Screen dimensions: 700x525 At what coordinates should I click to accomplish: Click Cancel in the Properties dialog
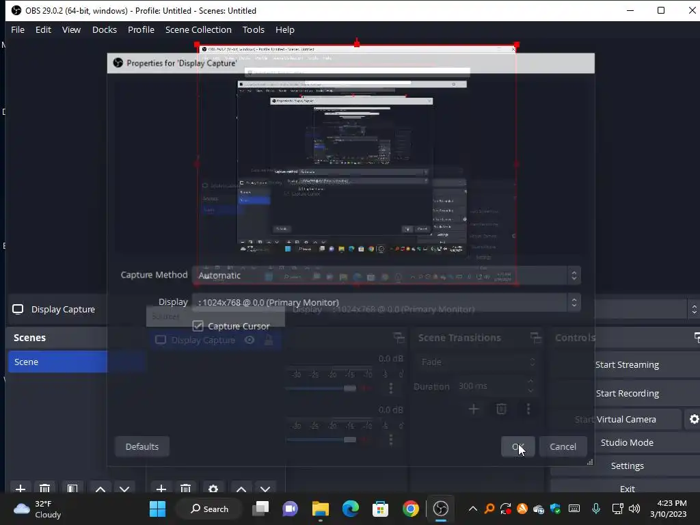pyautogui.click(x=563, y=446)
